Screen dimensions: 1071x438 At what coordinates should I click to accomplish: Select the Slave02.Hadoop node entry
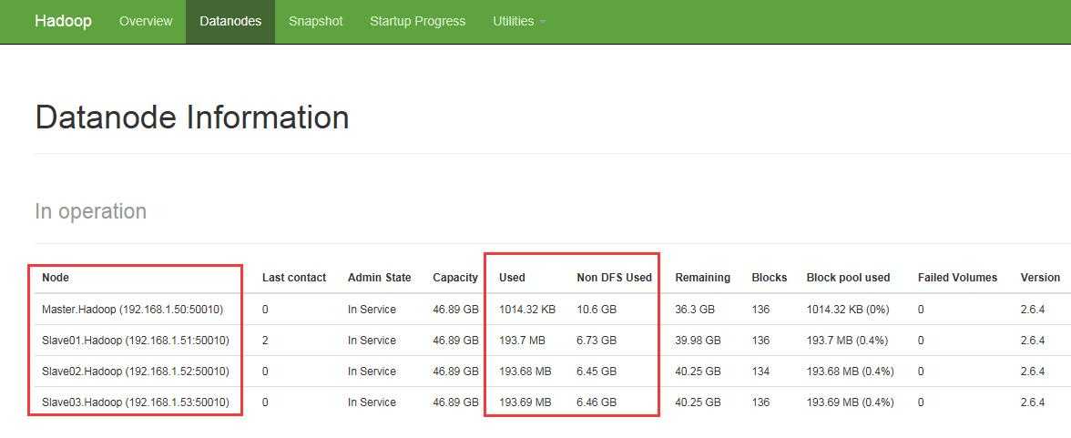point(135,372)
